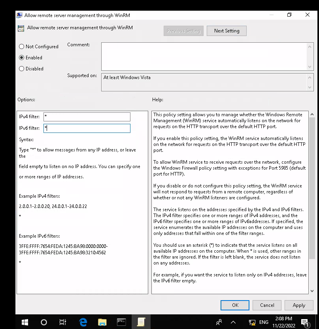Click into the IPv4 filter field
This screenshot has height=329, width=319.
[x=87, y=117]
